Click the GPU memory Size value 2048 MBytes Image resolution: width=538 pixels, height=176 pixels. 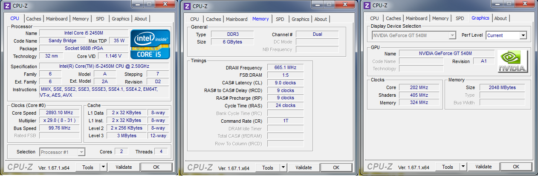click(503, 87)
